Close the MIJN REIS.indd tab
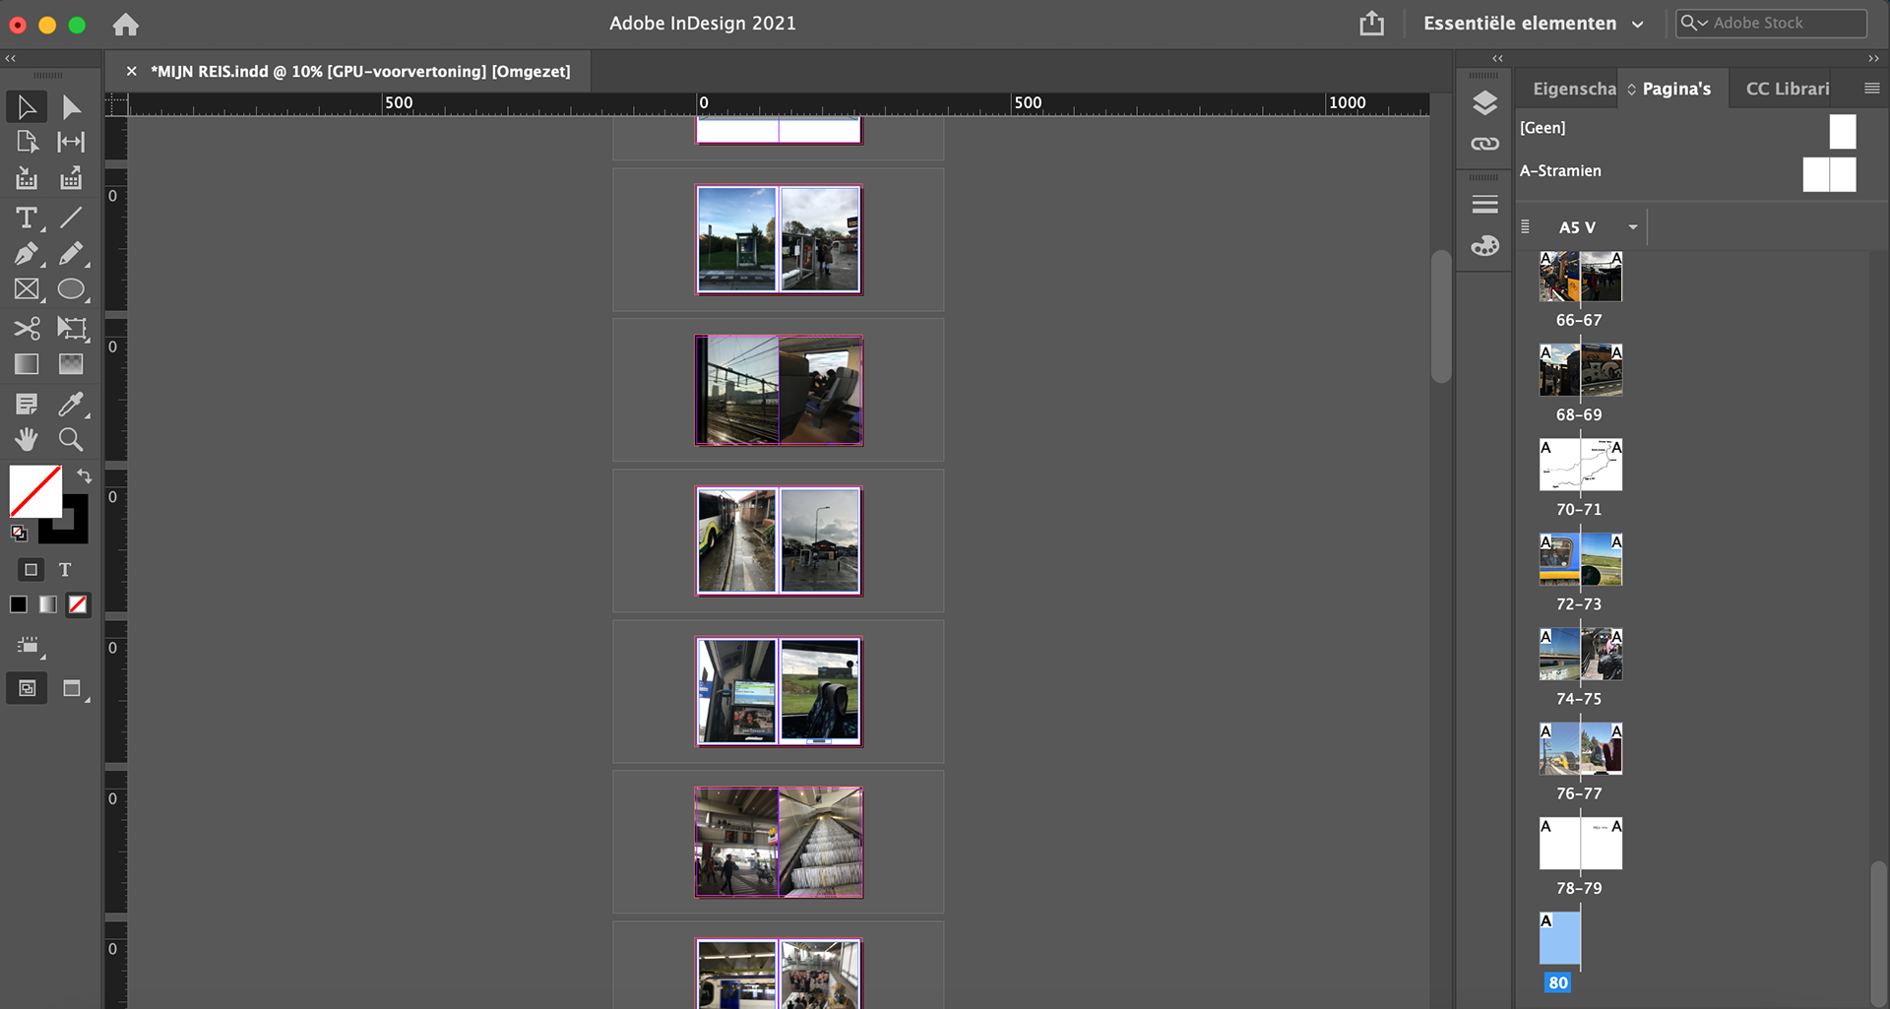 [131, 72]
